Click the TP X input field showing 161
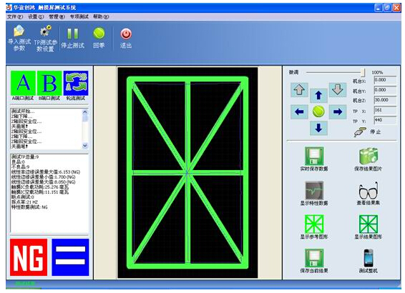 [385, 110]
